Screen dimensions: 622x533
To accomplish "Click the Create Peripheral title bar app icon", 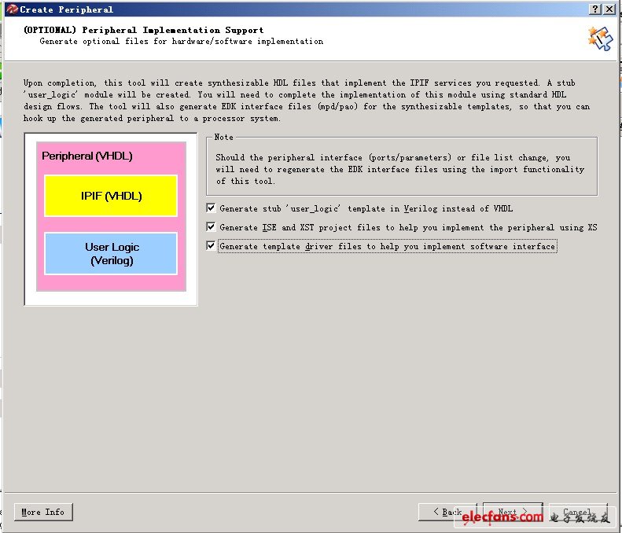I will [x=11, y=9].
